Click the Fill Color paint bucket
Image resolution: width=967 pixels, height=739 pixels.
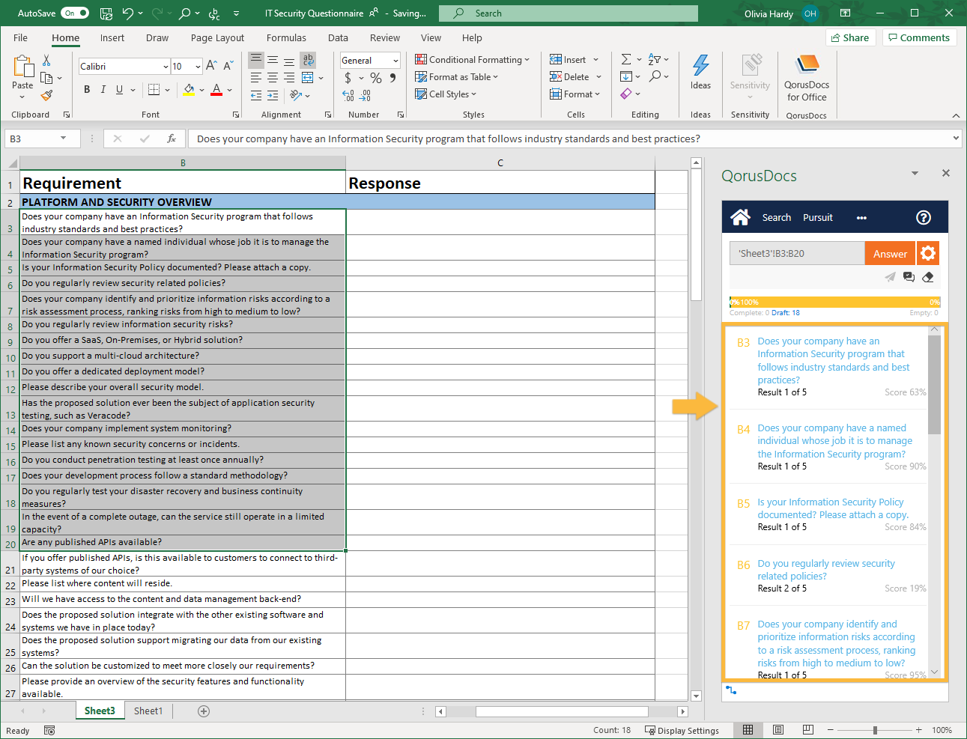pos(189,90)
